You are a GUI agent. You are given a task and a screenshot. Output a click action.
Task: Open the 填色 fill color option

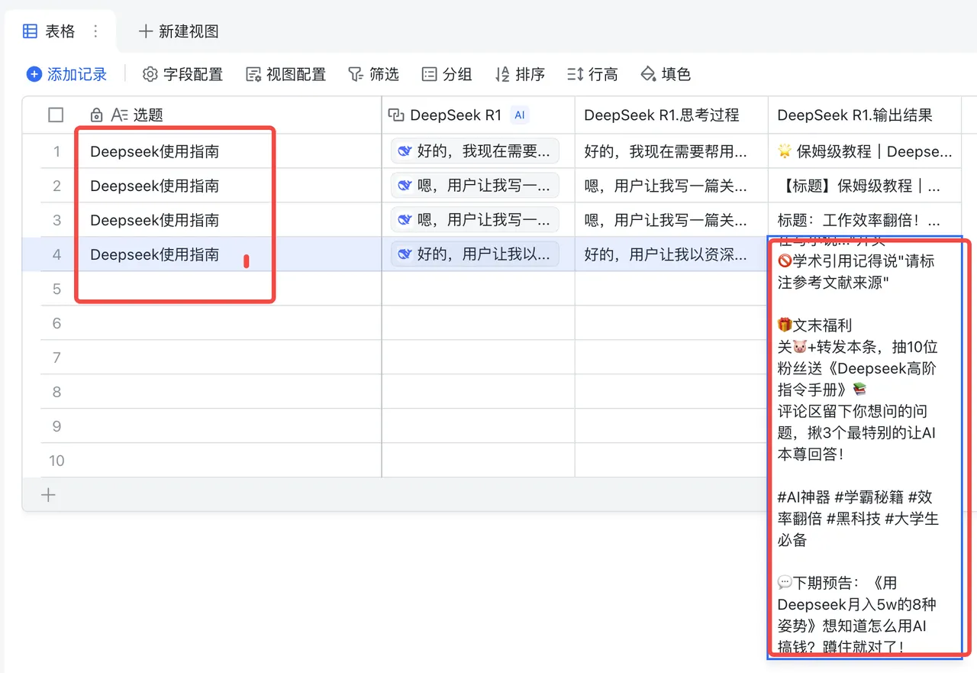[x=666, y=74]
